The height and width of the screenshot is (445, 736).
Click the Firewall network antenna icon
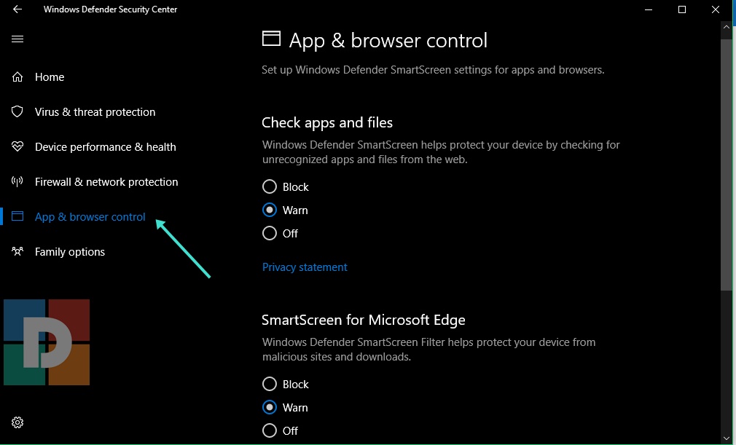[18, 182]
